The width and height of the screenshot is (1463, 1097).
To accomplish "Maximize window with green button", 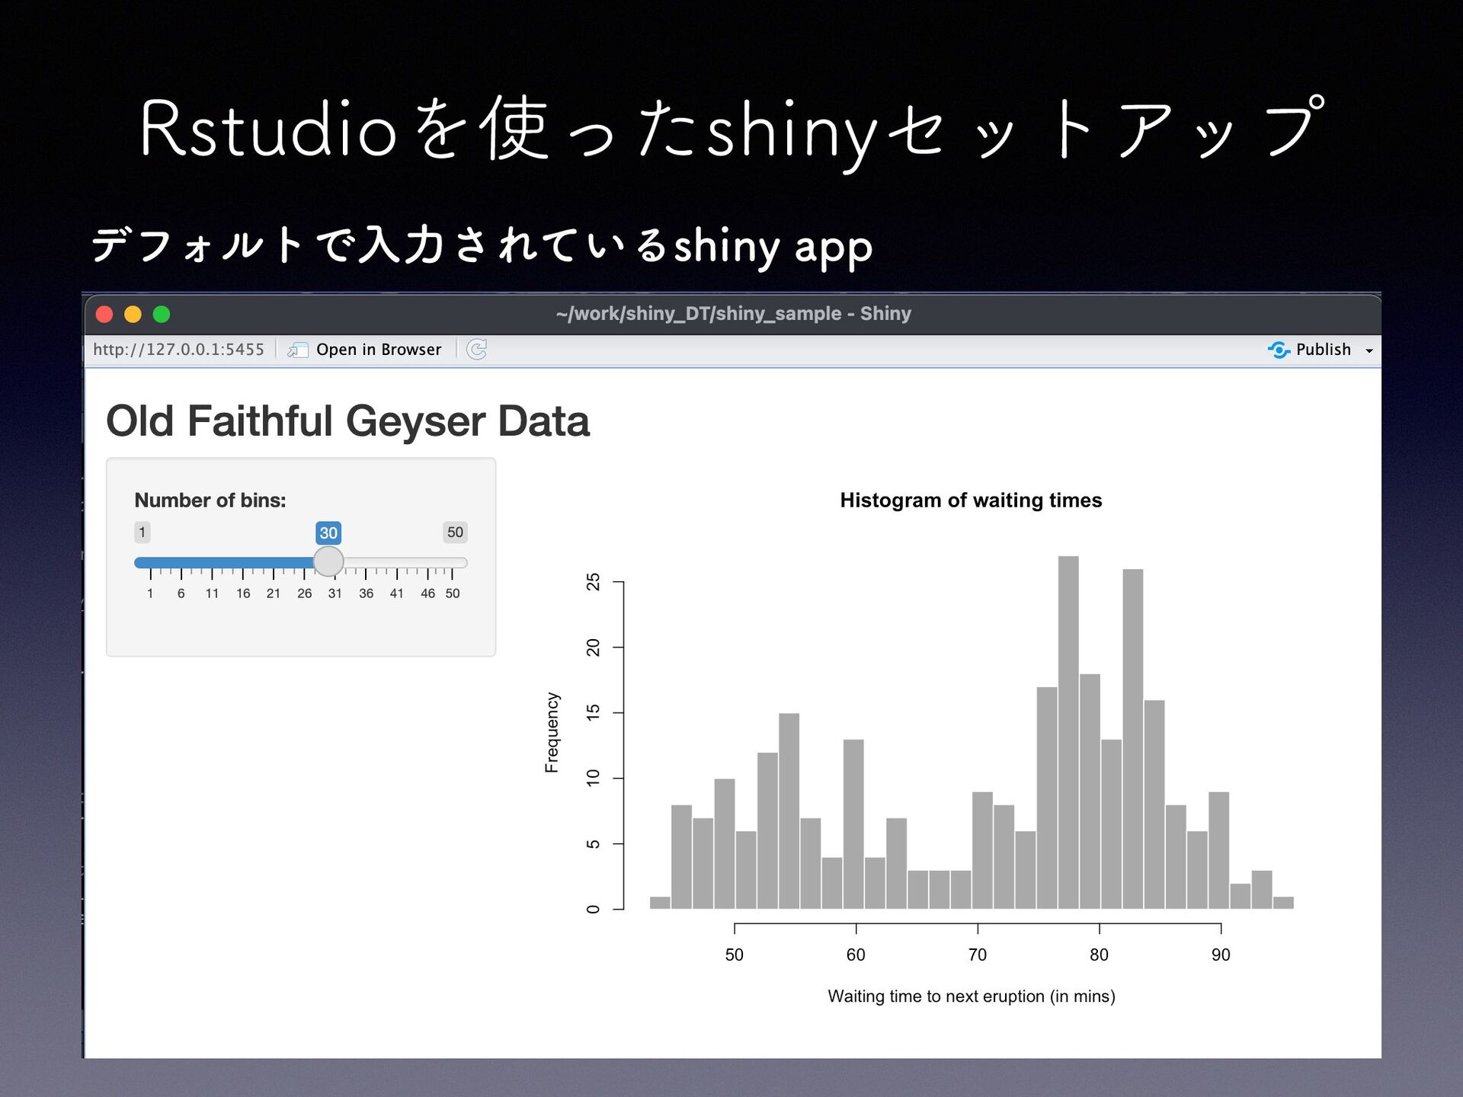I will 162,315.
